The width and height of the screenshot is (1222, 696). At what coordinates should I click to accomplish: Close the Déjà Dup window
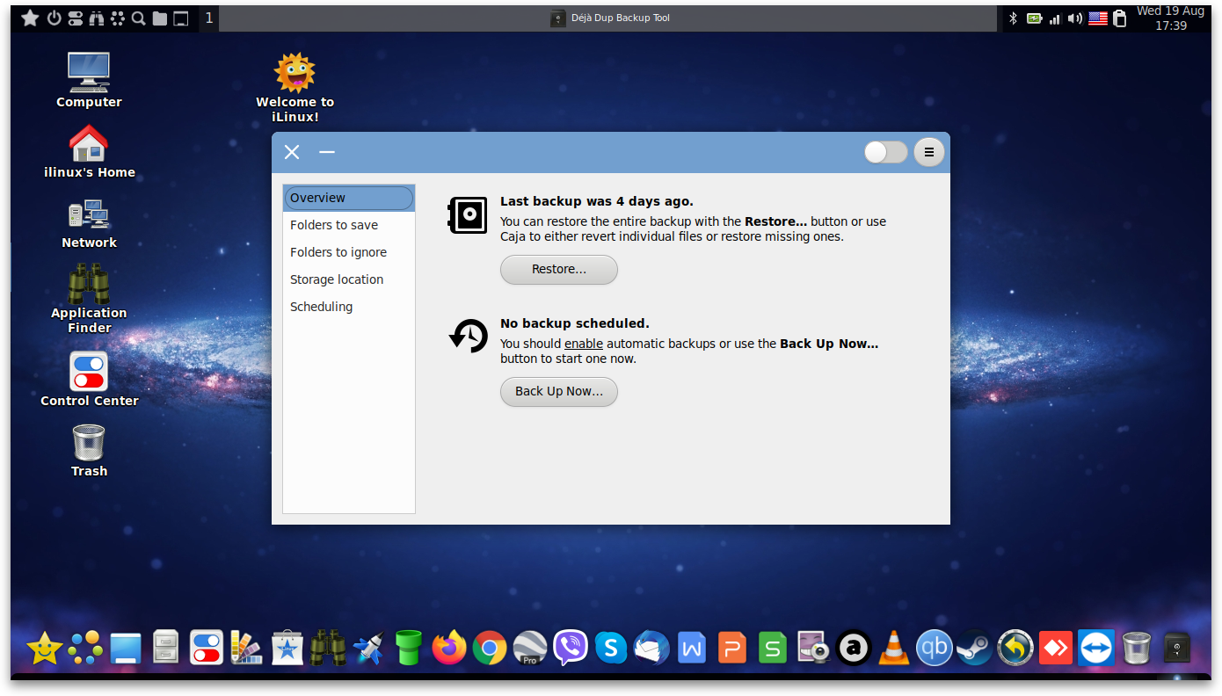pyautogui.click(x=292, y=152)
